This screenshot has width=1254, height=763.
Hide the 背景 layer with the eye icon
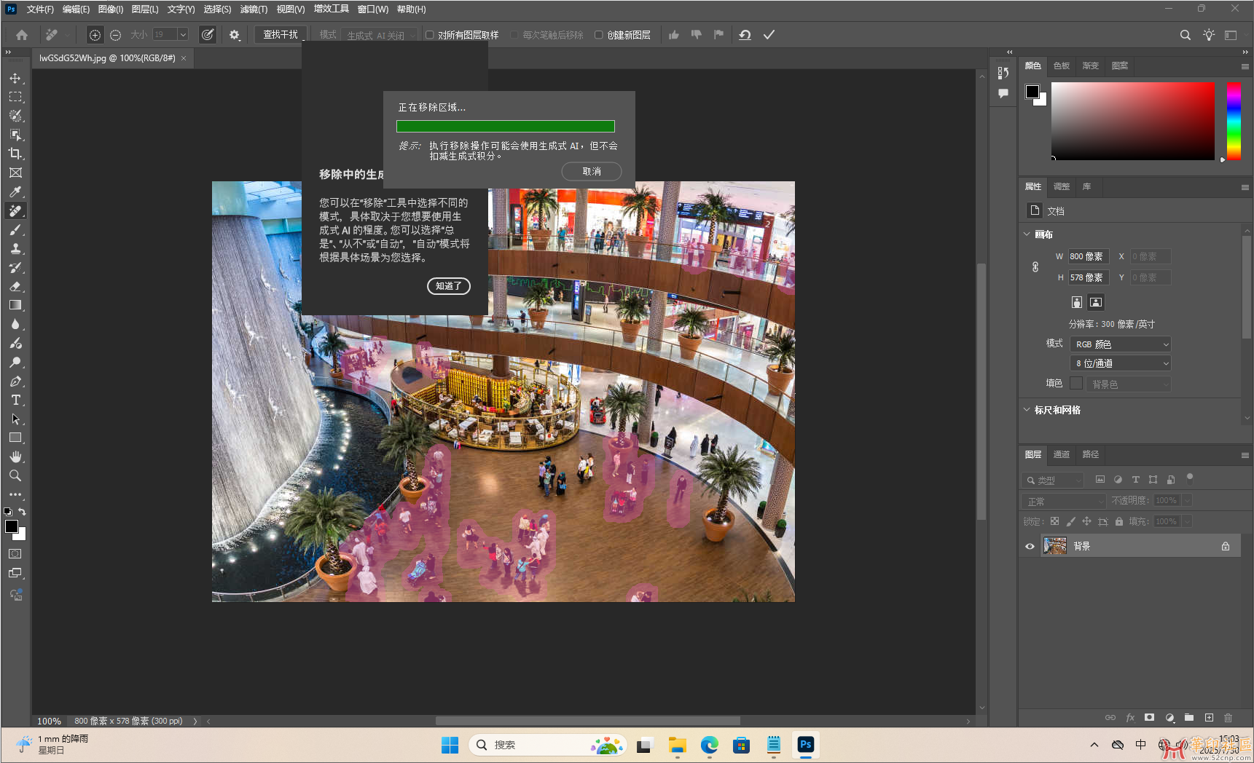click(1030, 546)
